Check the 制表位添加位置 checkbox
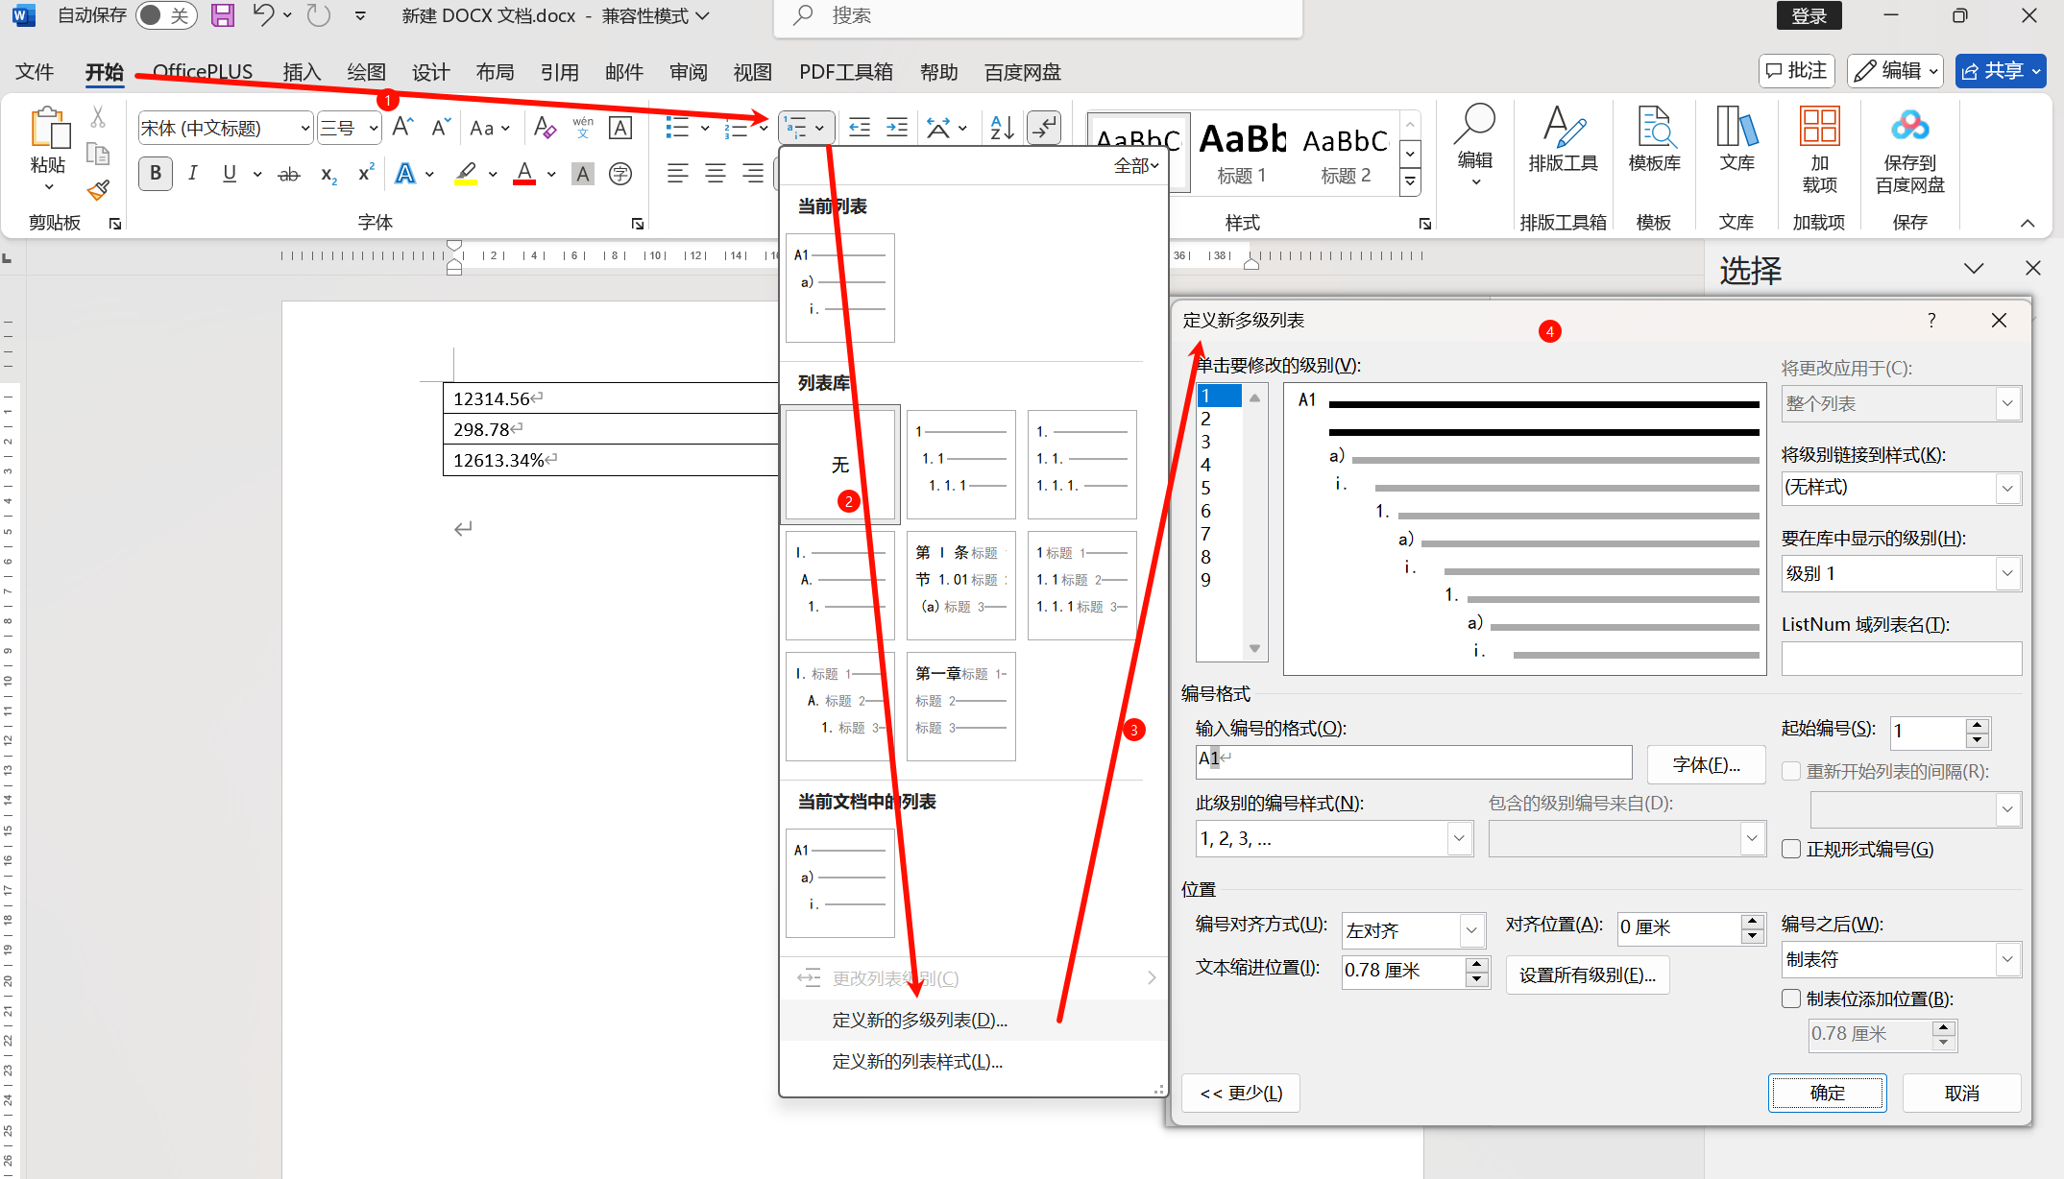The width and height of the screenshot is (2064, 1179). [x=1791, y=999]
